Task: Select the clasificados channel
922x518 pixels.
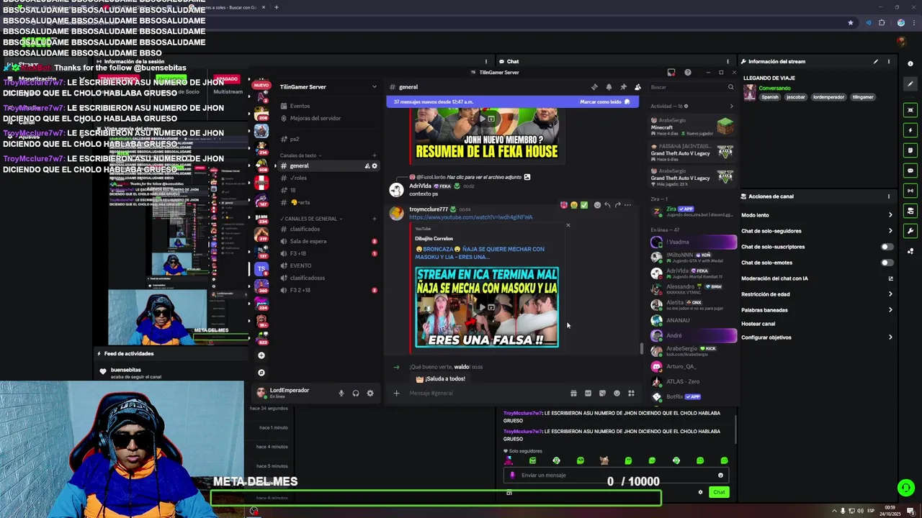Action: (328, 230)
